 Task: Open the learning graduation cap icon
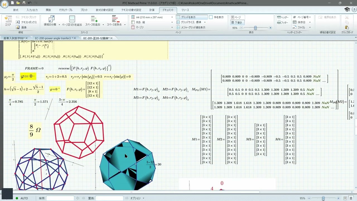click(347, 9)
